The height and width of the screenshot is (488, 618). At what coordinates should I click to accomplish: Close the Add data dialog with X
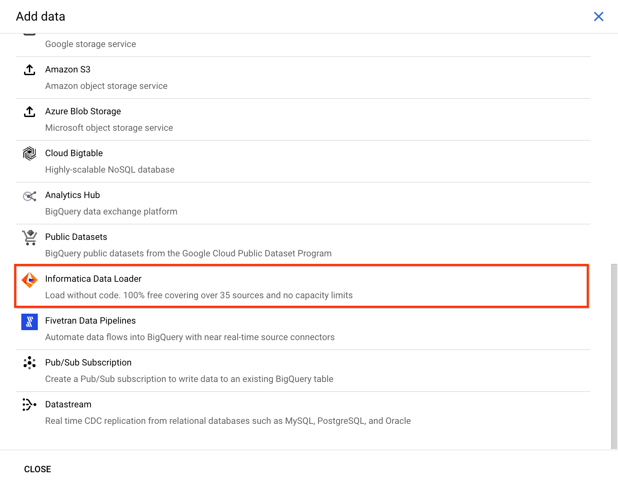tap(598, 16)
